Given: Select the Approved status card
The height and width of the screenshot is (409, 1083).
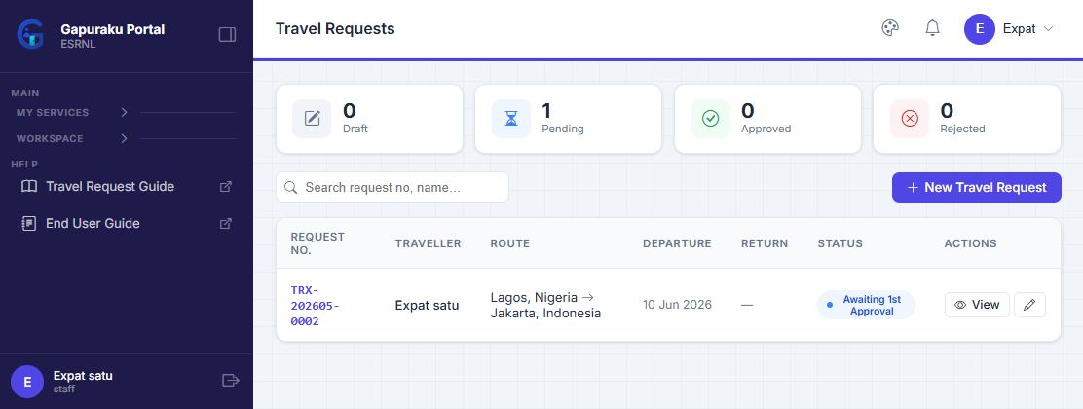Looking at the screenshot, I should click(768, 119).
